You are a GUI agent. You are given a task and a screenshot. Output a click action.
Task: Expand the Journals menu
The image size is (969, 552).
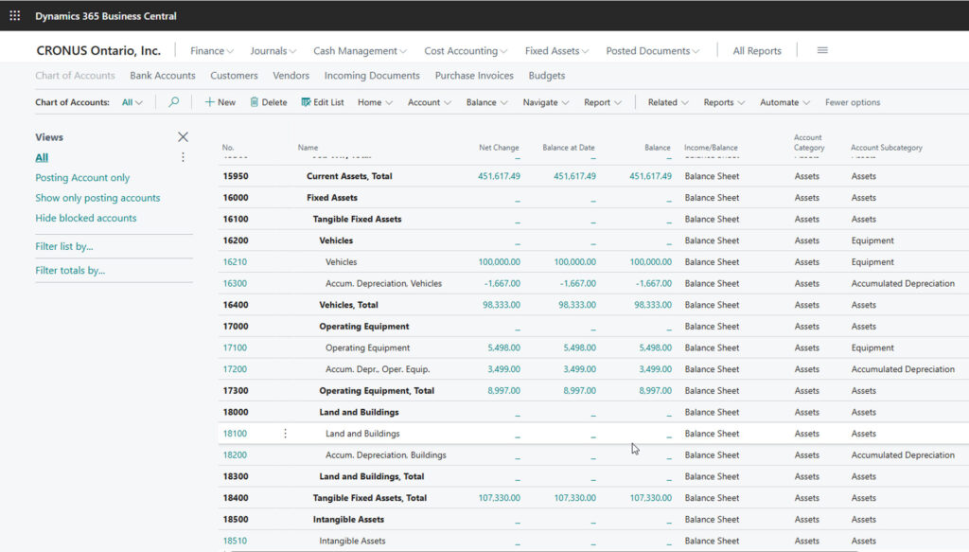[x=273, y=51]
